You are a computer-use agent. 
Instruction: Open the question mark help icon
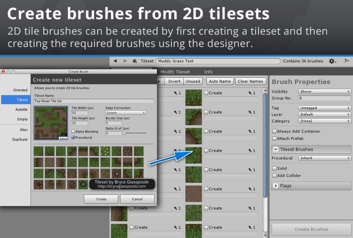[346, 61]
